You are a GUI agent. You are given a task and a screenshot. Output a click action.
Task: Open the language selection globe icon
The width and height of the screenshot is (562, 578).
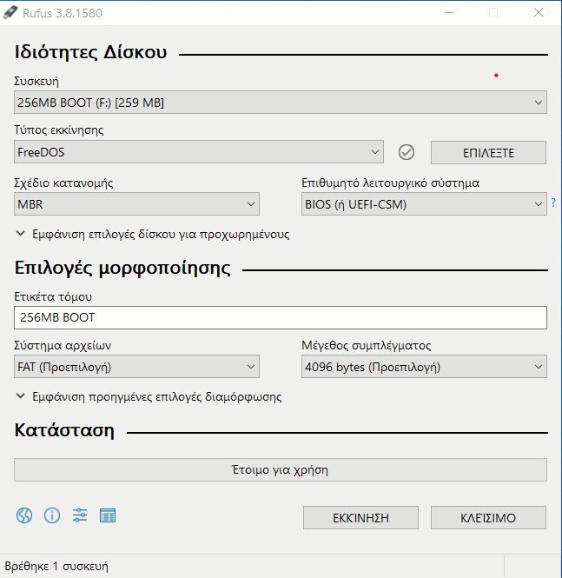24,515
